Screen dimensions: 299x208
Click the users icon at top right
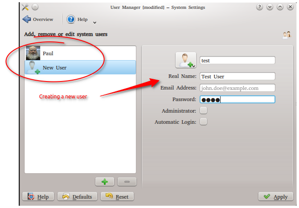click(x=287, y=35)
